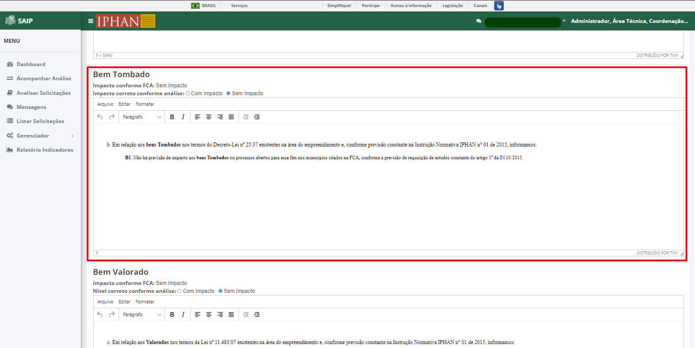Open the user account dropdown caret

click(564, 21)
